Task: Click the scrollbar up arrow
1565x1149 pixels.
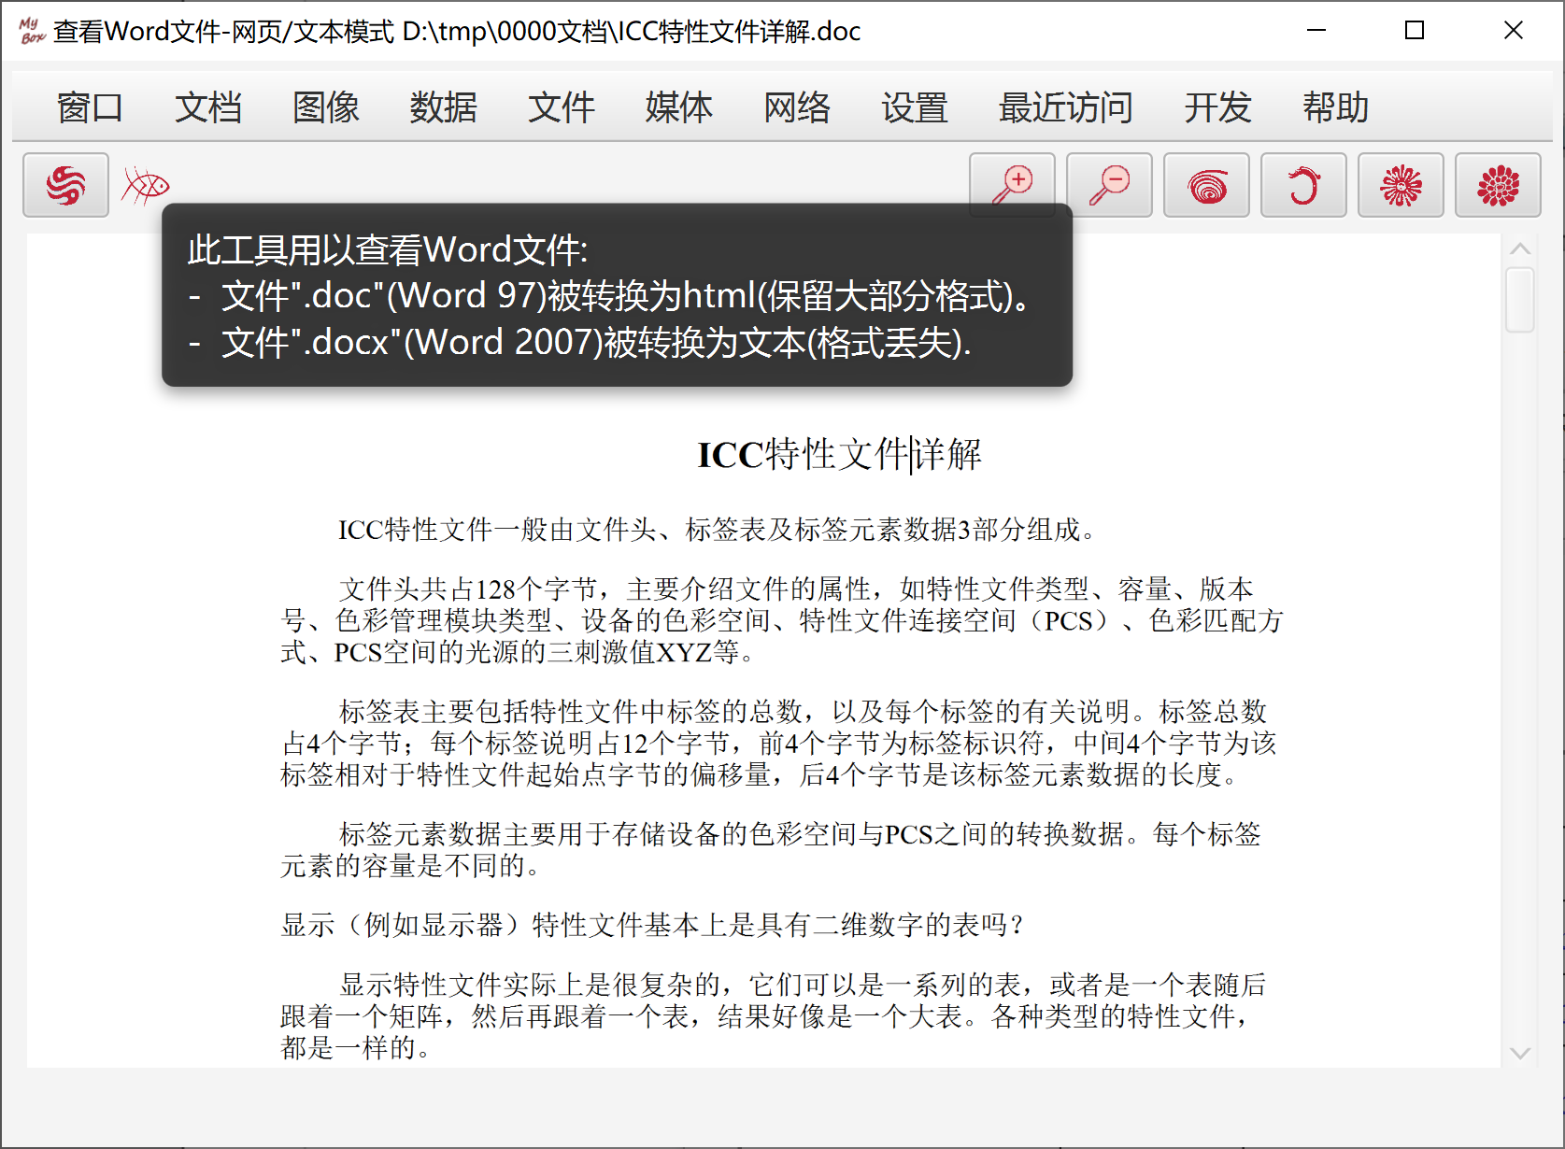Action: (1520, 248)
